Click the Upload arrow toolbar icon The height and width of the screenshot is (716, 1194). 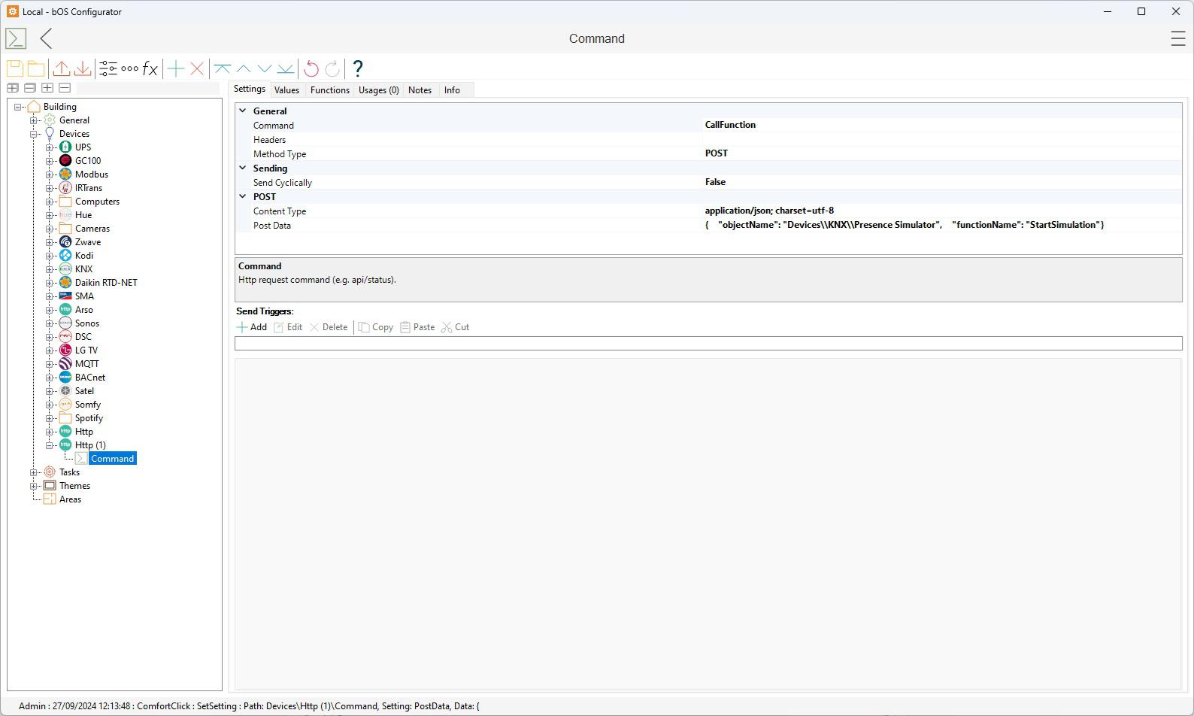tap(62, 68)
